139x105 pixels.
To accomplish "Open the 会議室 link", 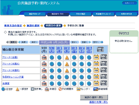I will (6, 83).
